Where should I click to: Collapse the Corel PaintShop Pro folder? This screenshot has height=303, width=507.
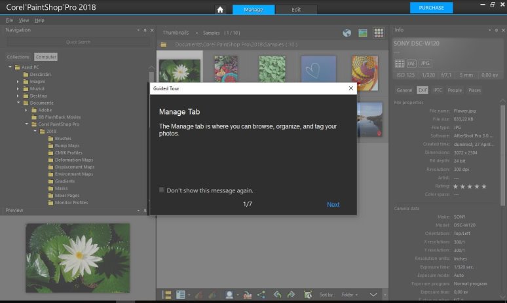26,124
